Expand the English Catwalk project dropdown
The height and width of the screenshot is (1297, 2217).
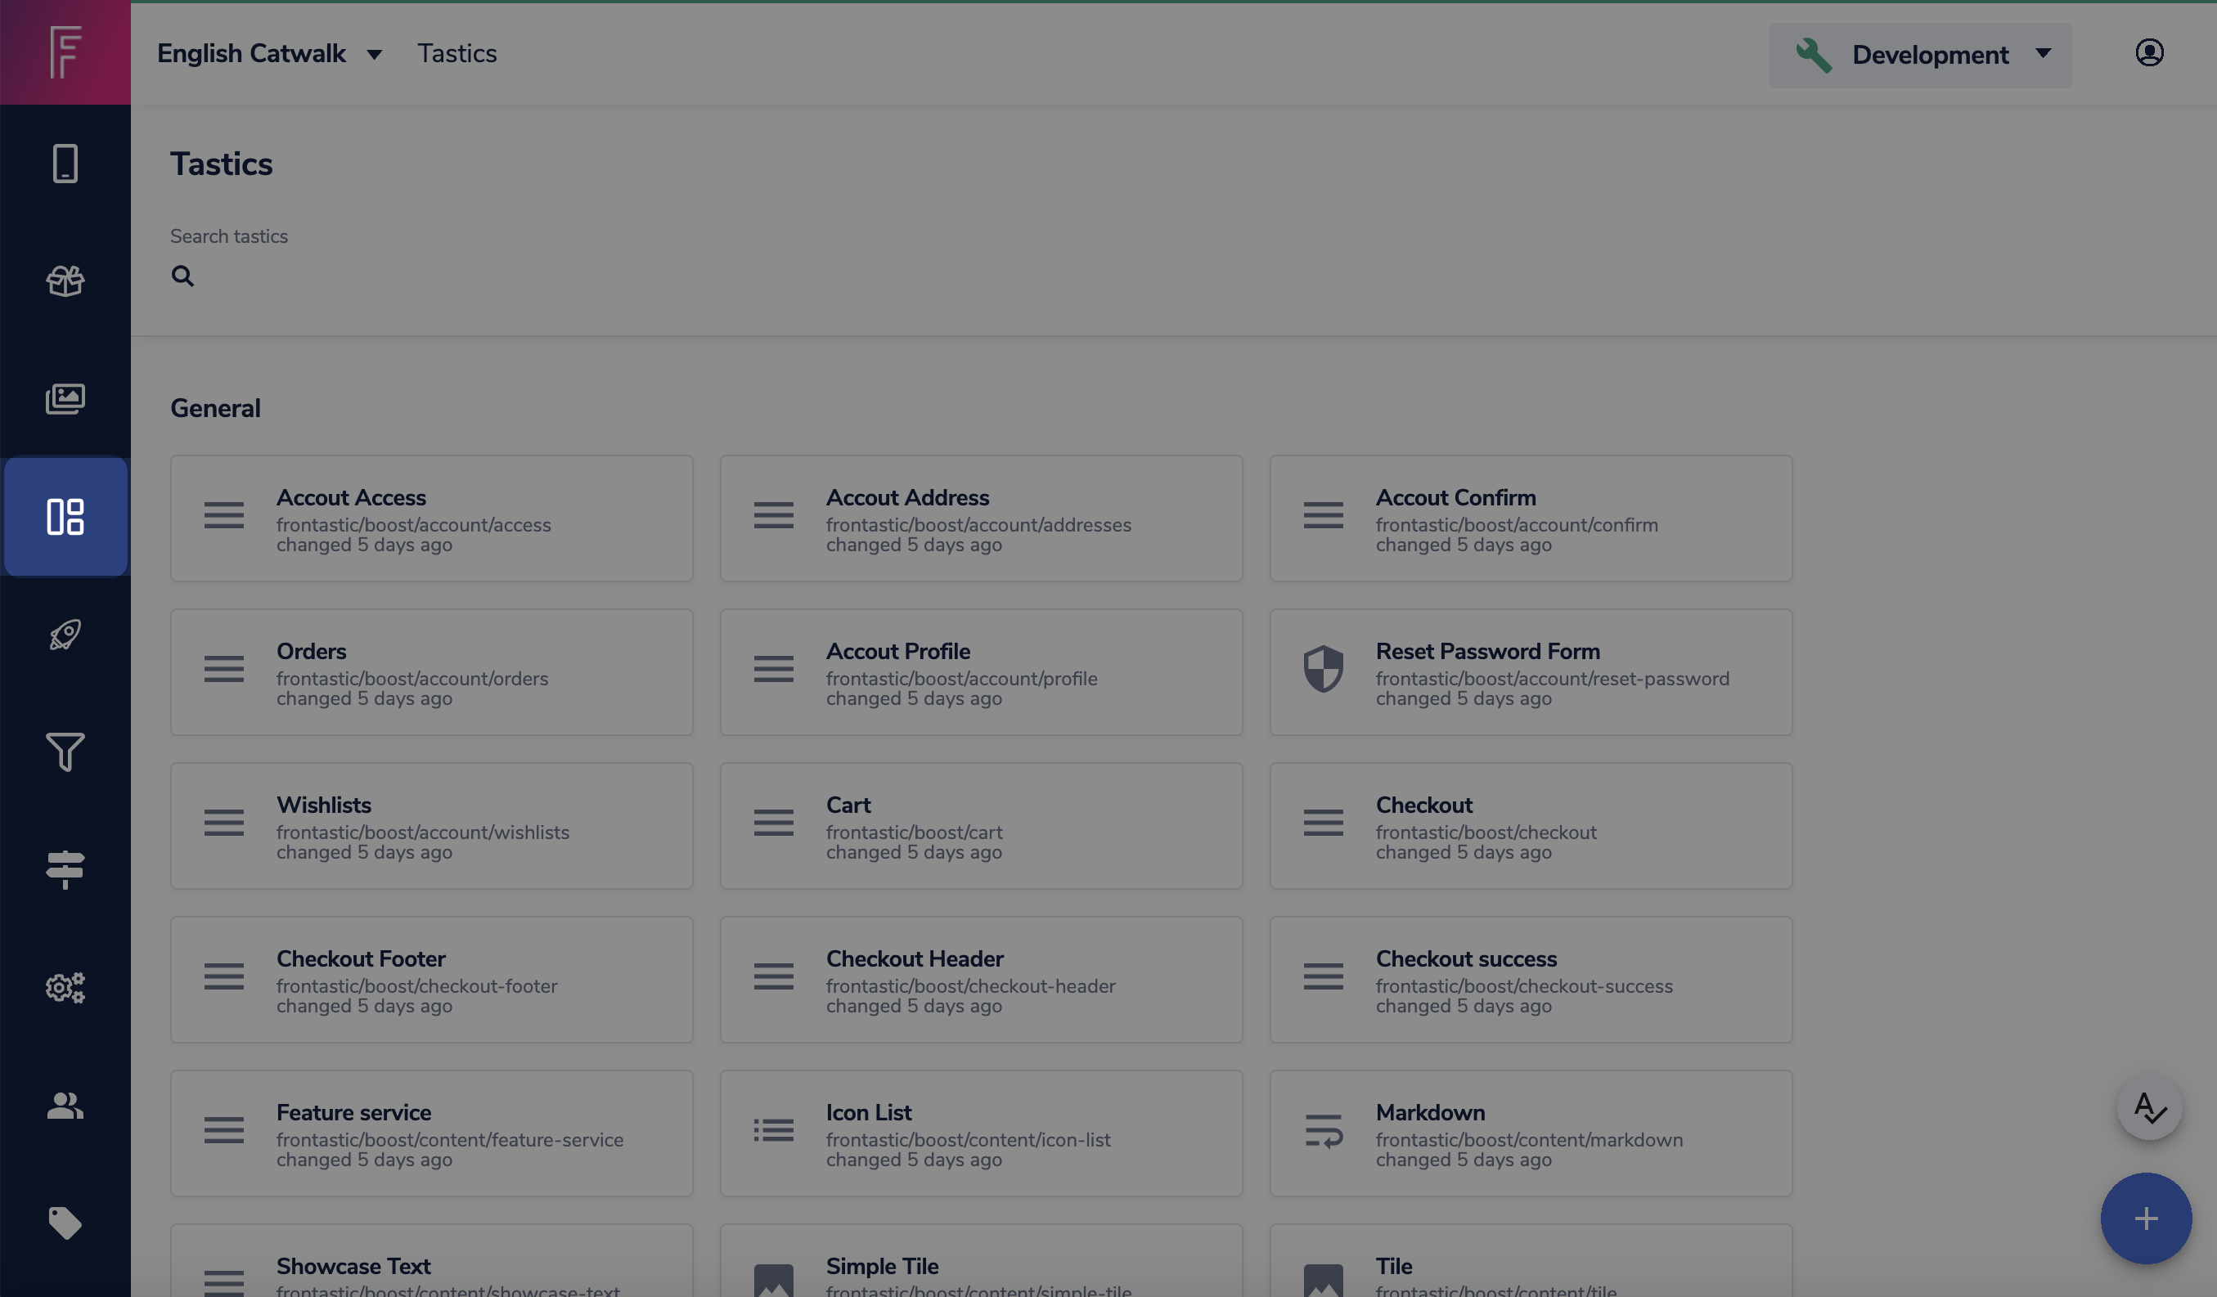point(269,54)
